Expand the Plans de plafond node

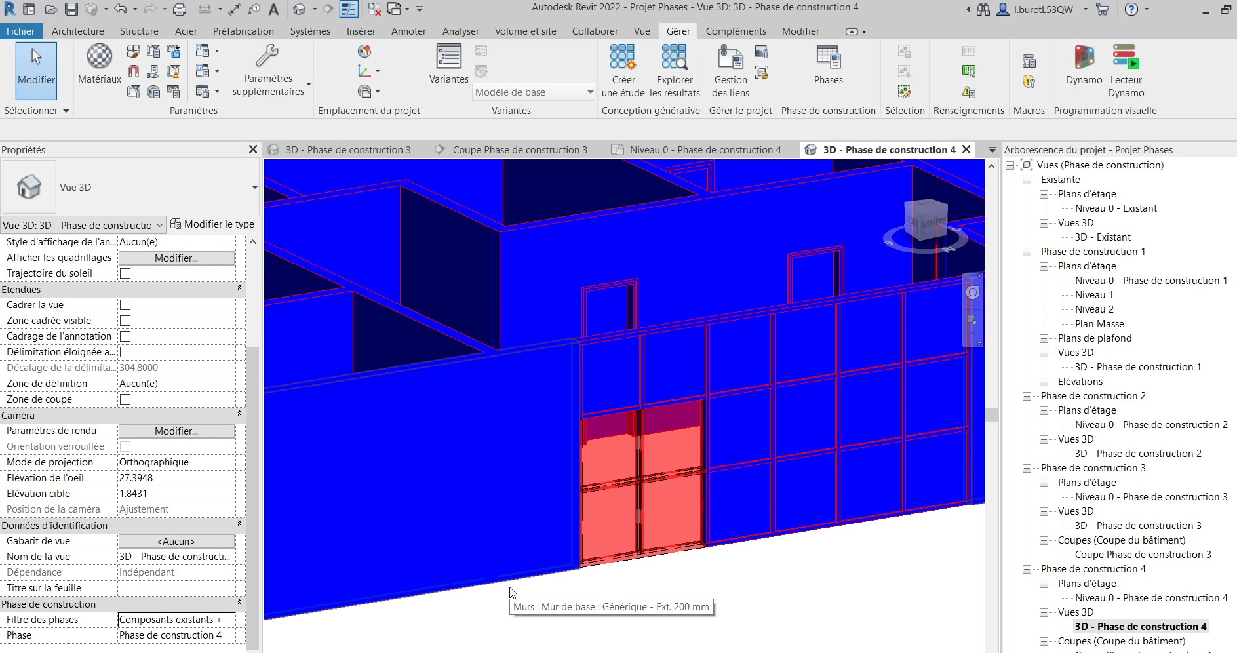pyautogui.click(x=1044, y=338)
